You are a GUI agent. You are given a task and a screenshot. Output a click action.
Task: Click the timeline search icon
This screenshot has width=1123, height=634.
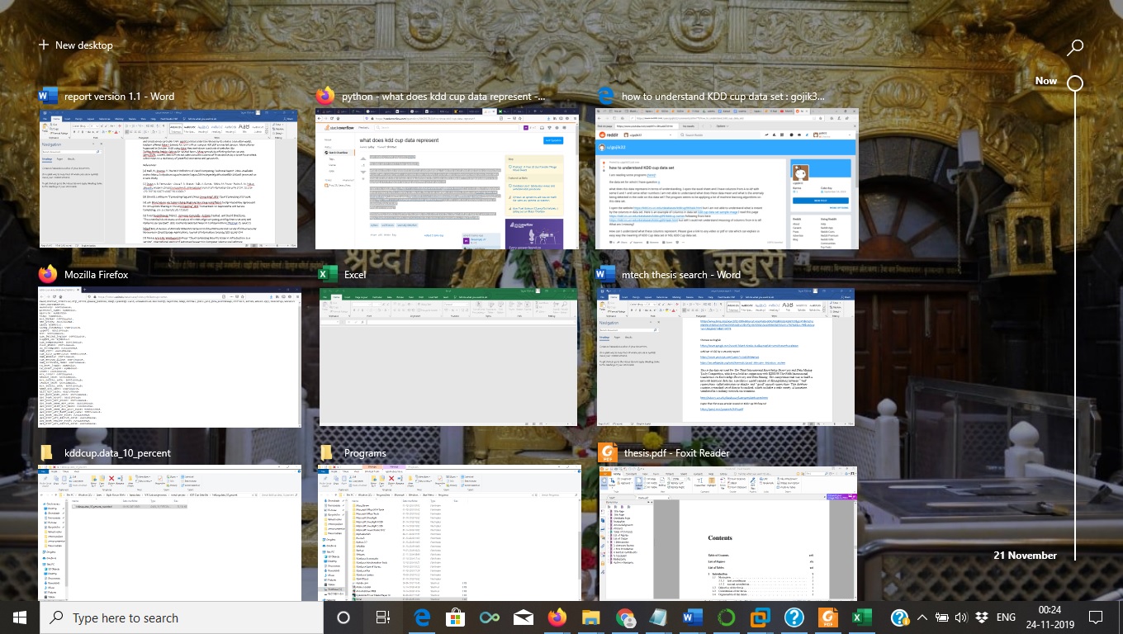pyautogui.click(x=1074, y=48)
